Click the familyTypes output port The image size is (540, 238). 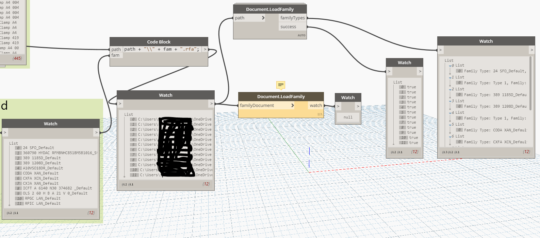(x=293, y=18)
